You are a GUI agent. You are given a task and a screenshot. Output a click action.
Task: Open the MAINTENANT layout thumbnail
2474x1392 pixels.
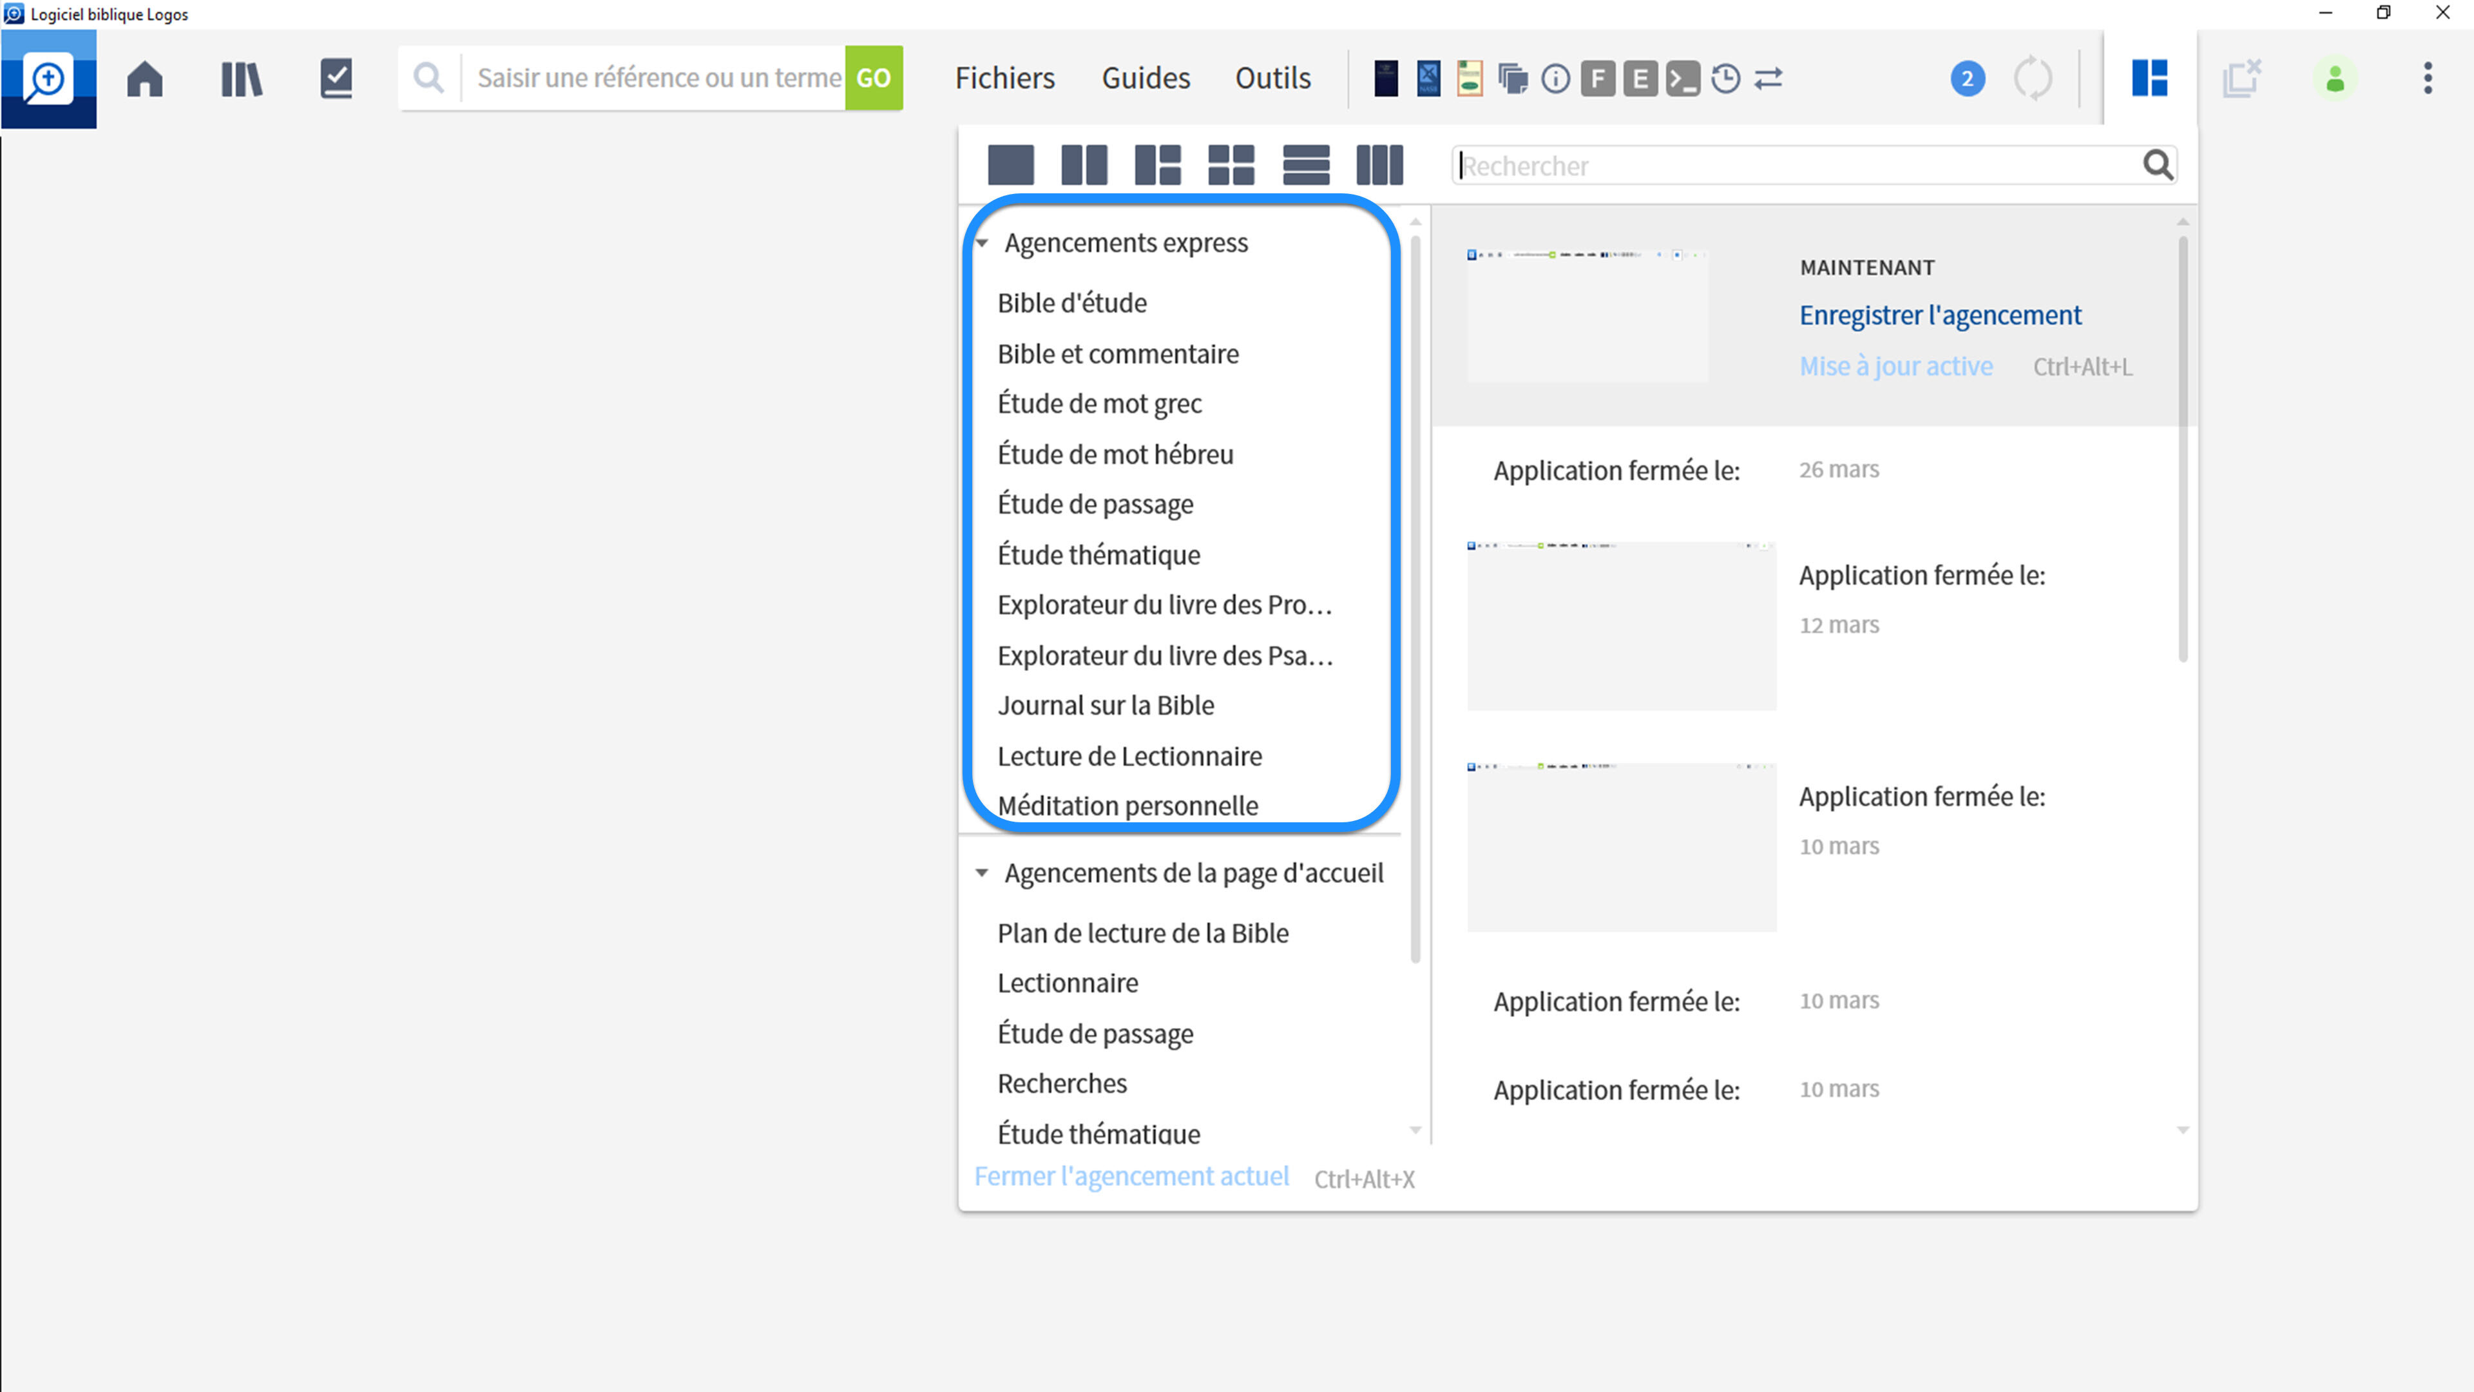click(1587, 316)
